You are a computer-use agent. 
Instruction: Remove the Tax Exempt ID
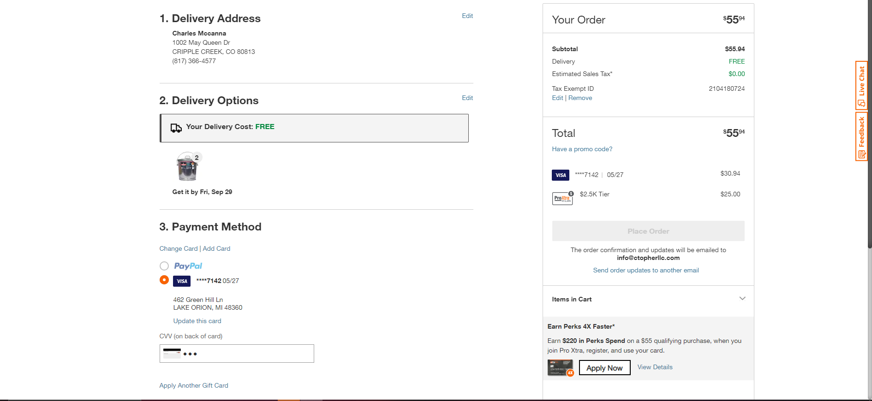pos(580,98)
